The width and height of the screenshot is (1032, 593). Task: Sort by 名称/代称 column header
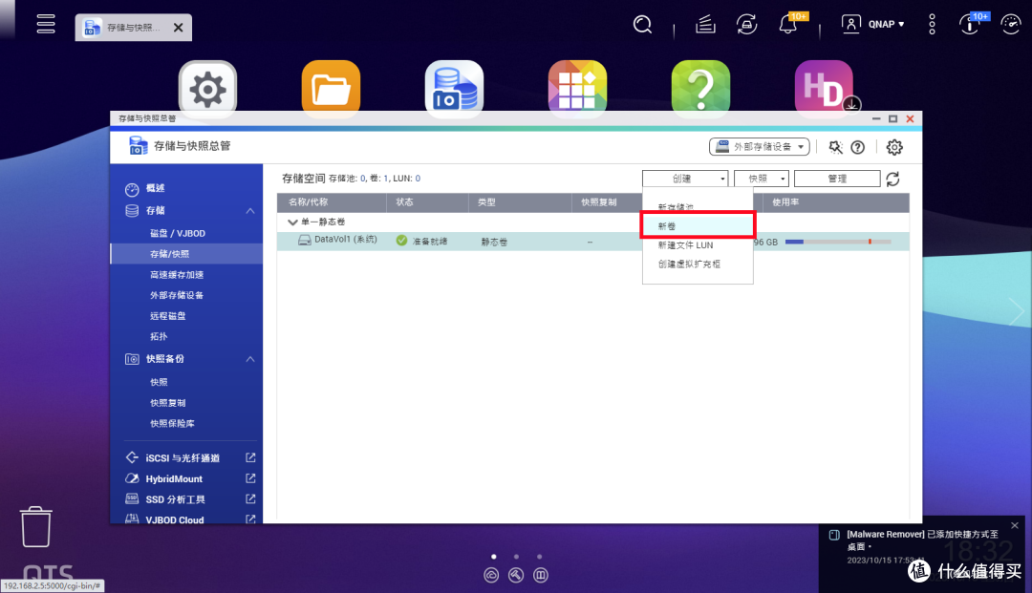point(332,202)
